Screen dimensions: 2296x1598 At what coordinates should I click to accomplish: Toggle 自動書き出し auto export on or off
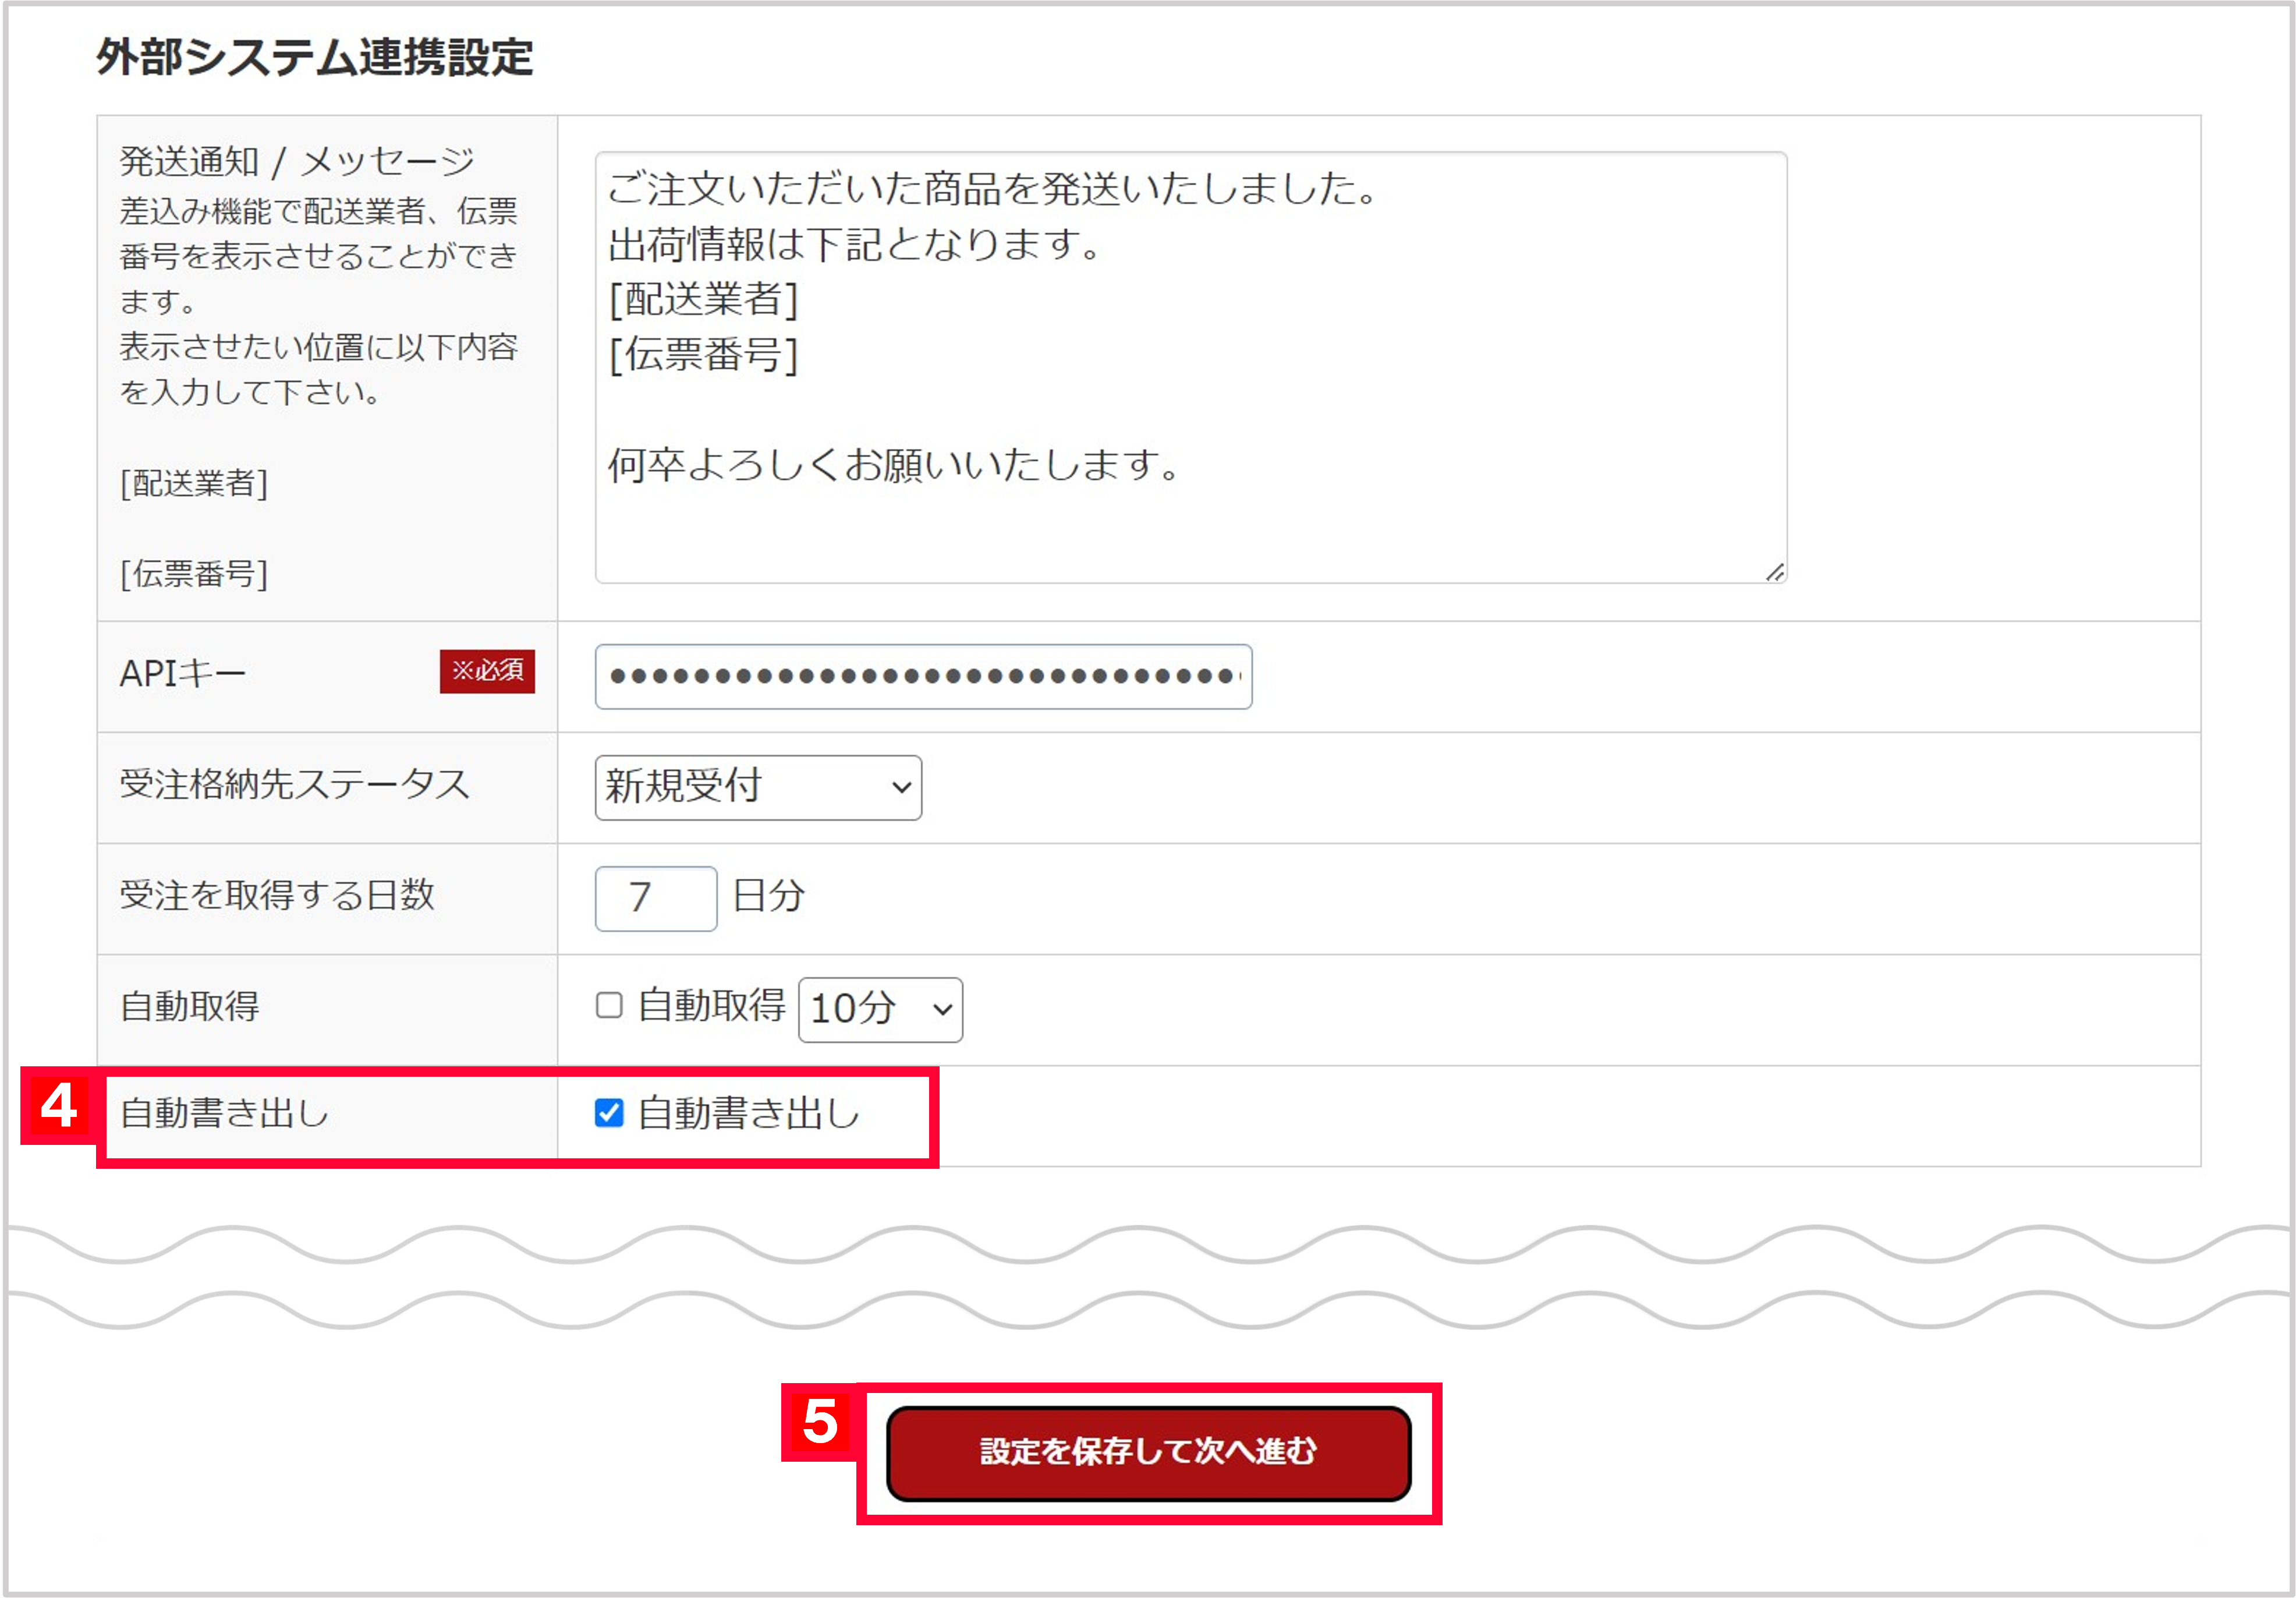point(608,1113)
